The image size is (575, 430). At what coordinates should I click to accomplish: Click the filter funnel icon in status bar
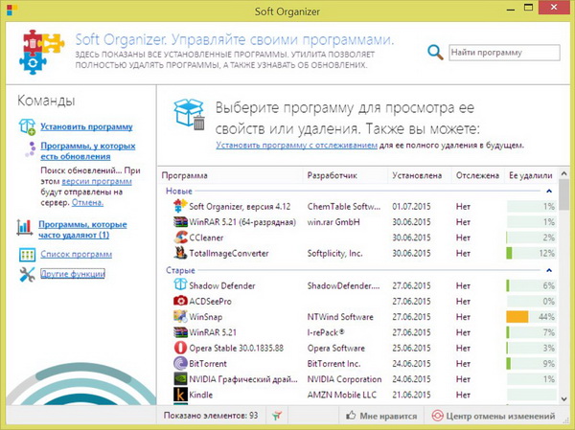(277, 417)
